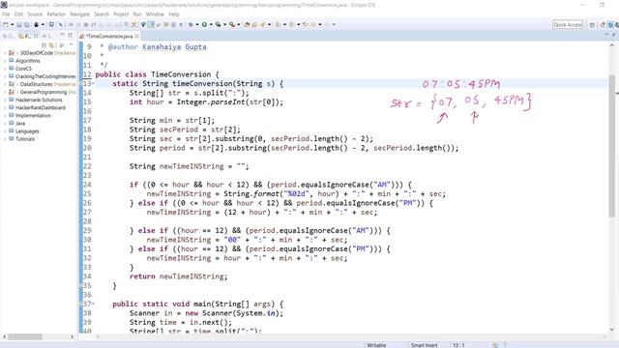Close the TimeConversion.java editor tab
The image size is (619, 348).
[x=137, y=36]
